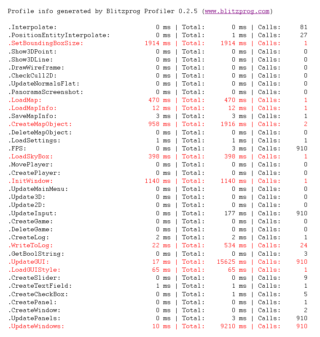Screen dimensions: 320x337
Task: Select the '.DeleteMapObject:' label
Action: pyautogui.click(x=40, y=132)
